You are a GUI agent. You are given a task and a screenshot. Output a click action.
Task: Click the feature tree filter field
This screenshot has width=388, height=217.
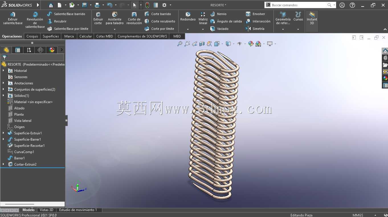click(33, 57)
